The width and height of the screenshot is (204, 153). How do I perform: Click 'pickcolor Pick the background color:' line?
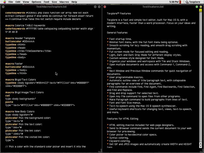tap(28, 118)
